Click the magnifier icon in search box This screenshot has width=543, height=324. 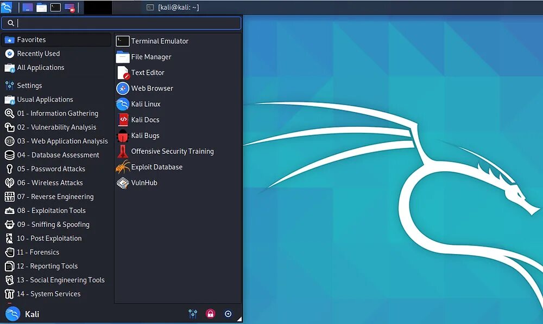(x=11, y=23)
